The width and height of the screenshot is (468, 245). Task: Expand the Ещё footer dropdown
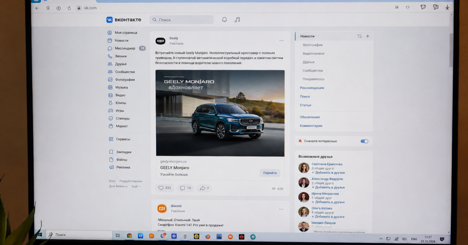(136, 186)
